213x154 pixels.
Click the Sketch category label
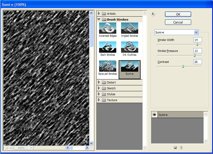[x=111, y=88]
